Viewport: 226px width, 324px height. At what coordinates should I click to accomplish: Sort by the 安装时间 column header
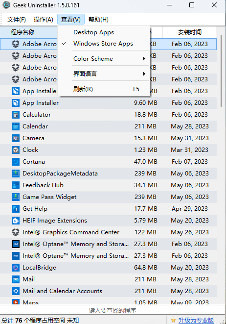tap(189, 32)
